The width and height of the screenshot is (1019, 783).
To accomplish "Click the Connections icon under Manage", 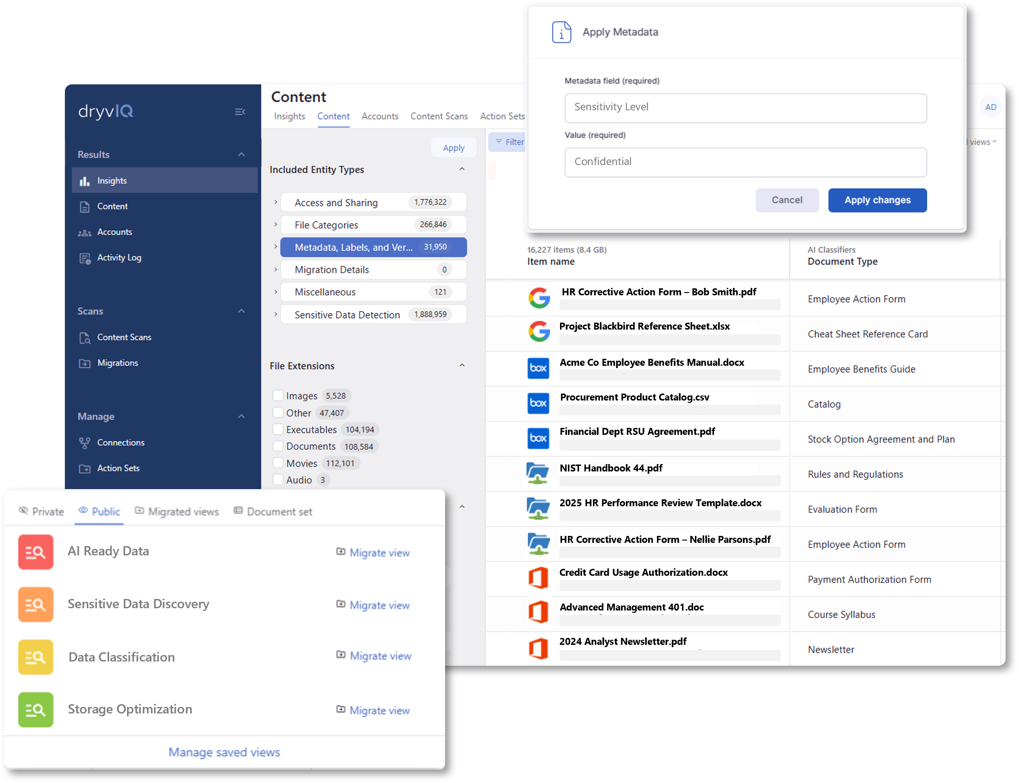I will pyautogui.click(x=85, y=443).
